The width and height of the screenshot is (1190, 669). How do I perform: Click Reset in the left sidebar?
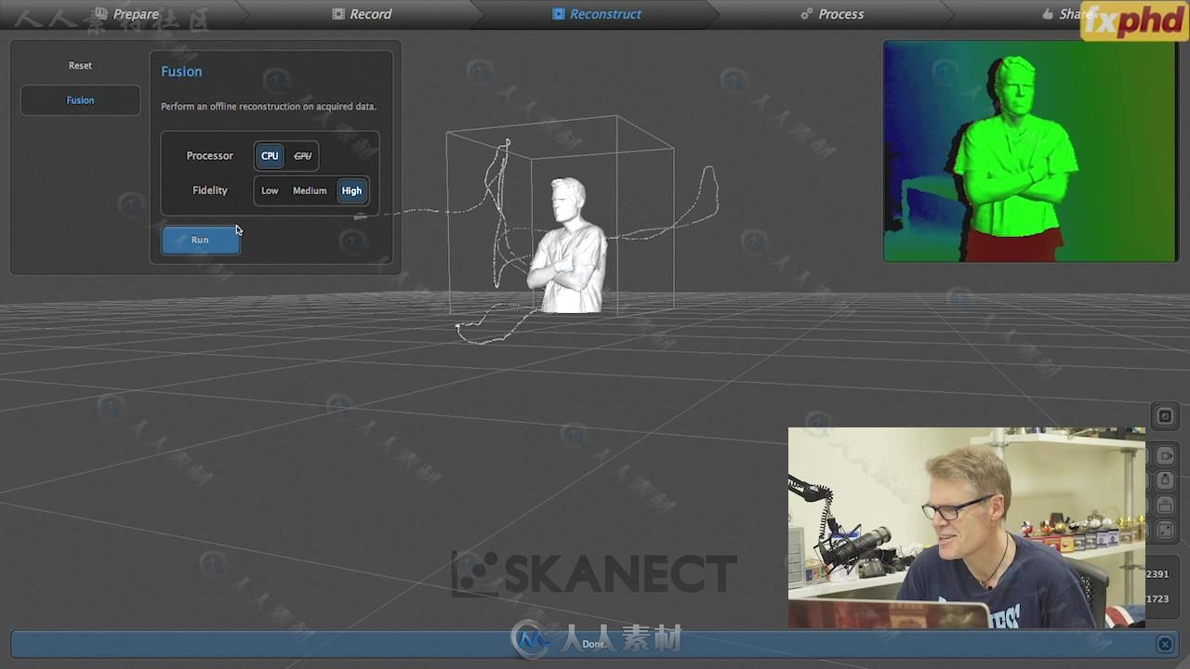tap(80, 66)
